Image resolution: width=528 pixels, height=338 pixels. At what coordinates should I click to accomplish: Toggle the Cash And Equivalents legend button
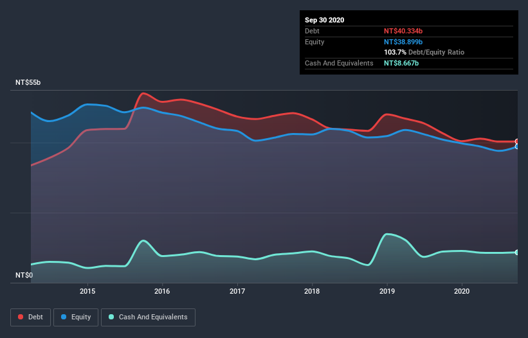point(148,317)
